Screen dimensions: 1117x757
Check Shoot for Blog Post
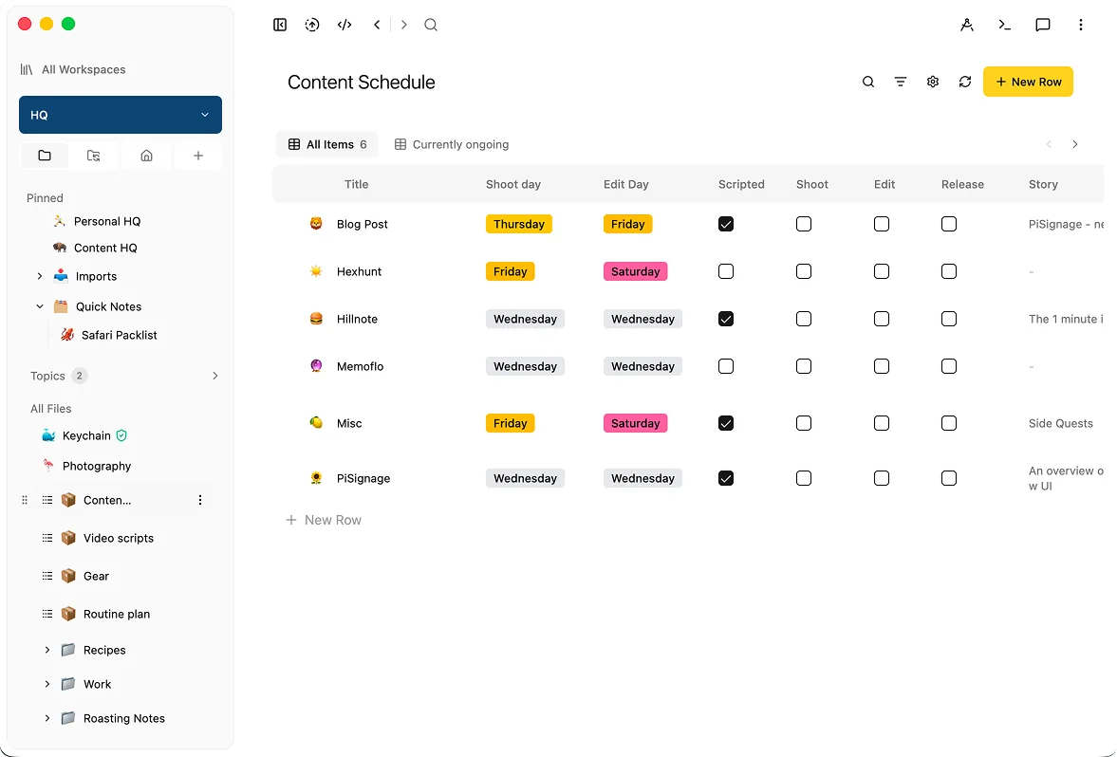pos(804,224)
